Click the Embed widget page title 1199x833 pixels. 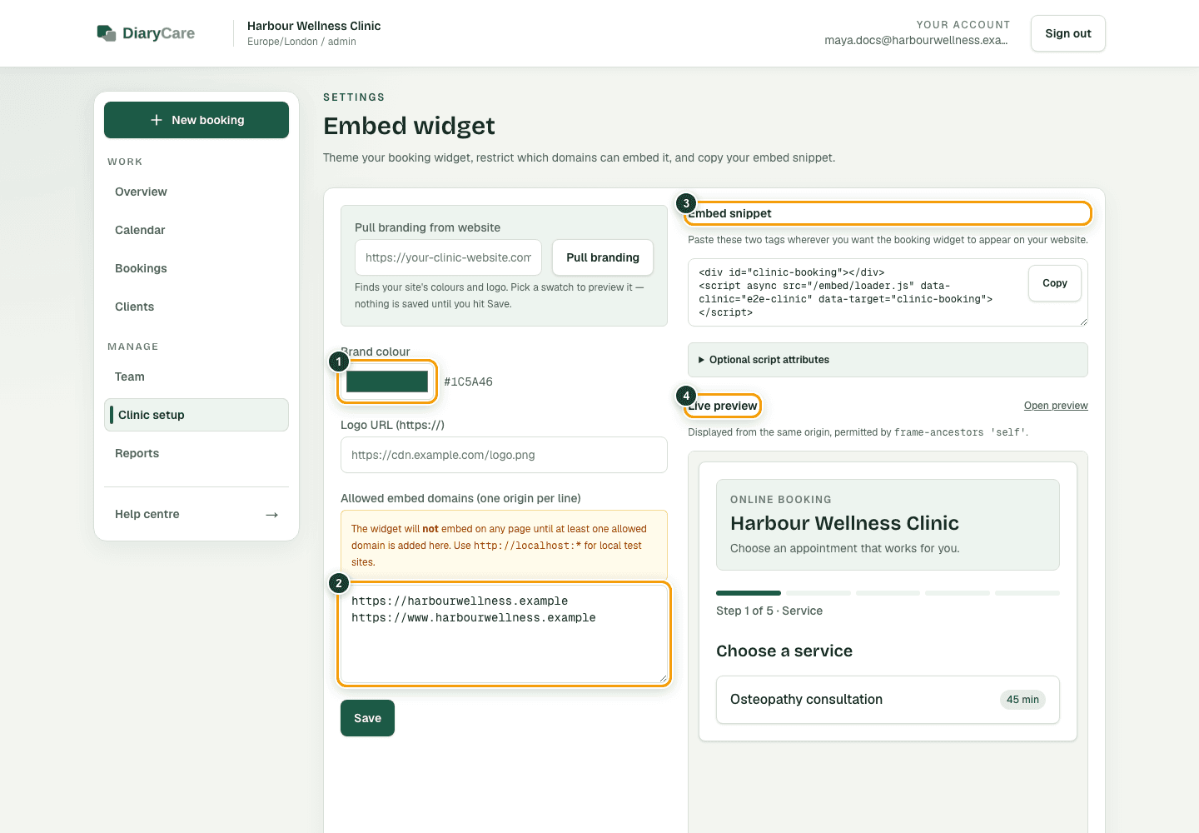[x=409, y=126]
